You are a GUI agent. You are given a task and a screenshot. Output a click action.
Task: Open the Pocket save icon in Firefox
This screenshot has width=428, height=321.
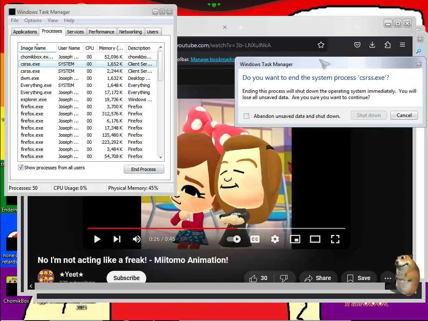[357, 45]
